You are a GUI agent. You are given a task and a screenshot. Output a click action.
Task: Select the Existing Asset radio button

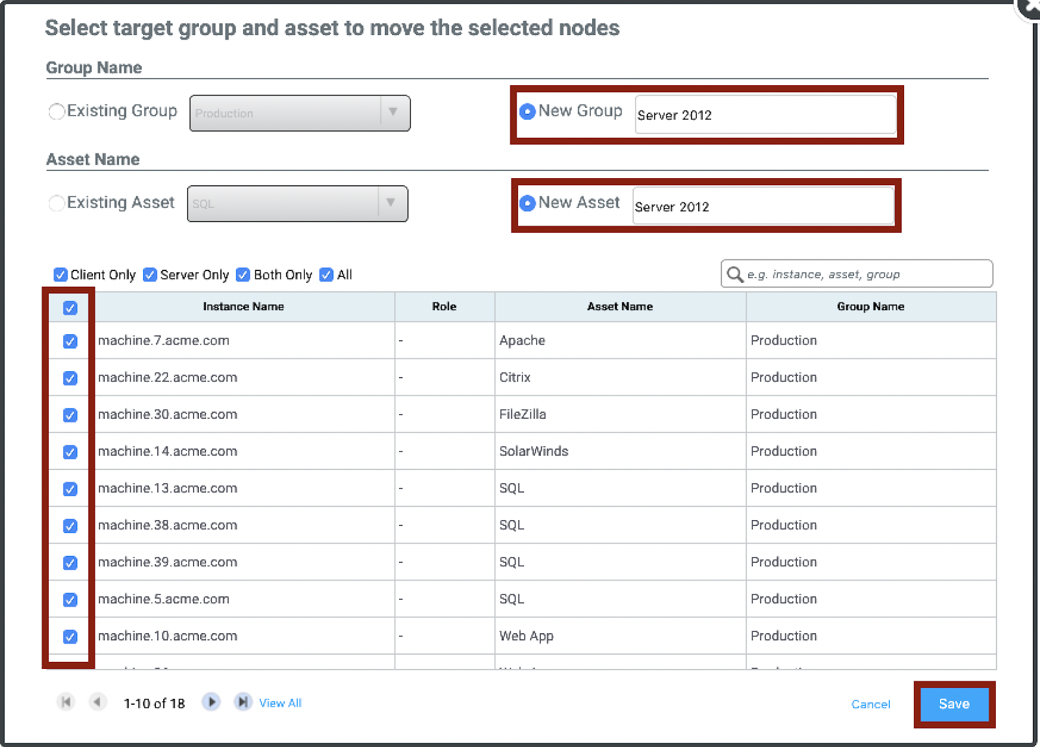[57, 203]
